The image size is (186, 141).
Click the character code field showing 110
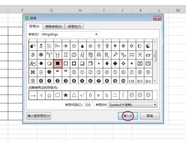(89, 105)
